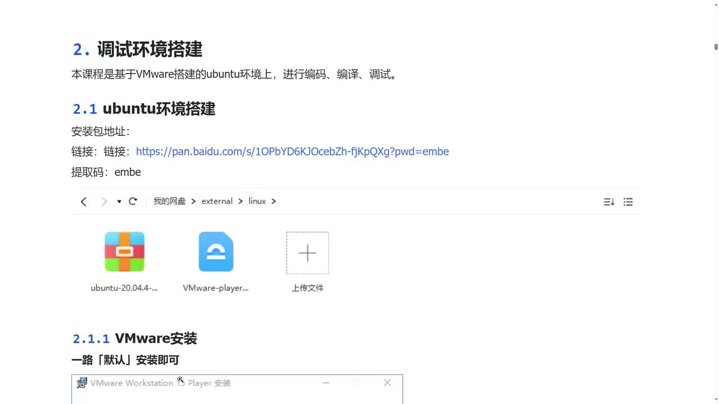Click the 提取码: embe text
Screen dimensions: 719x404
[x=106, y=172]
